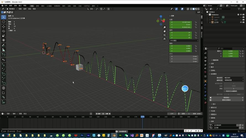Select the Add Cube tool
Viewport: 246px width, 138px height.
coord(3,55)
